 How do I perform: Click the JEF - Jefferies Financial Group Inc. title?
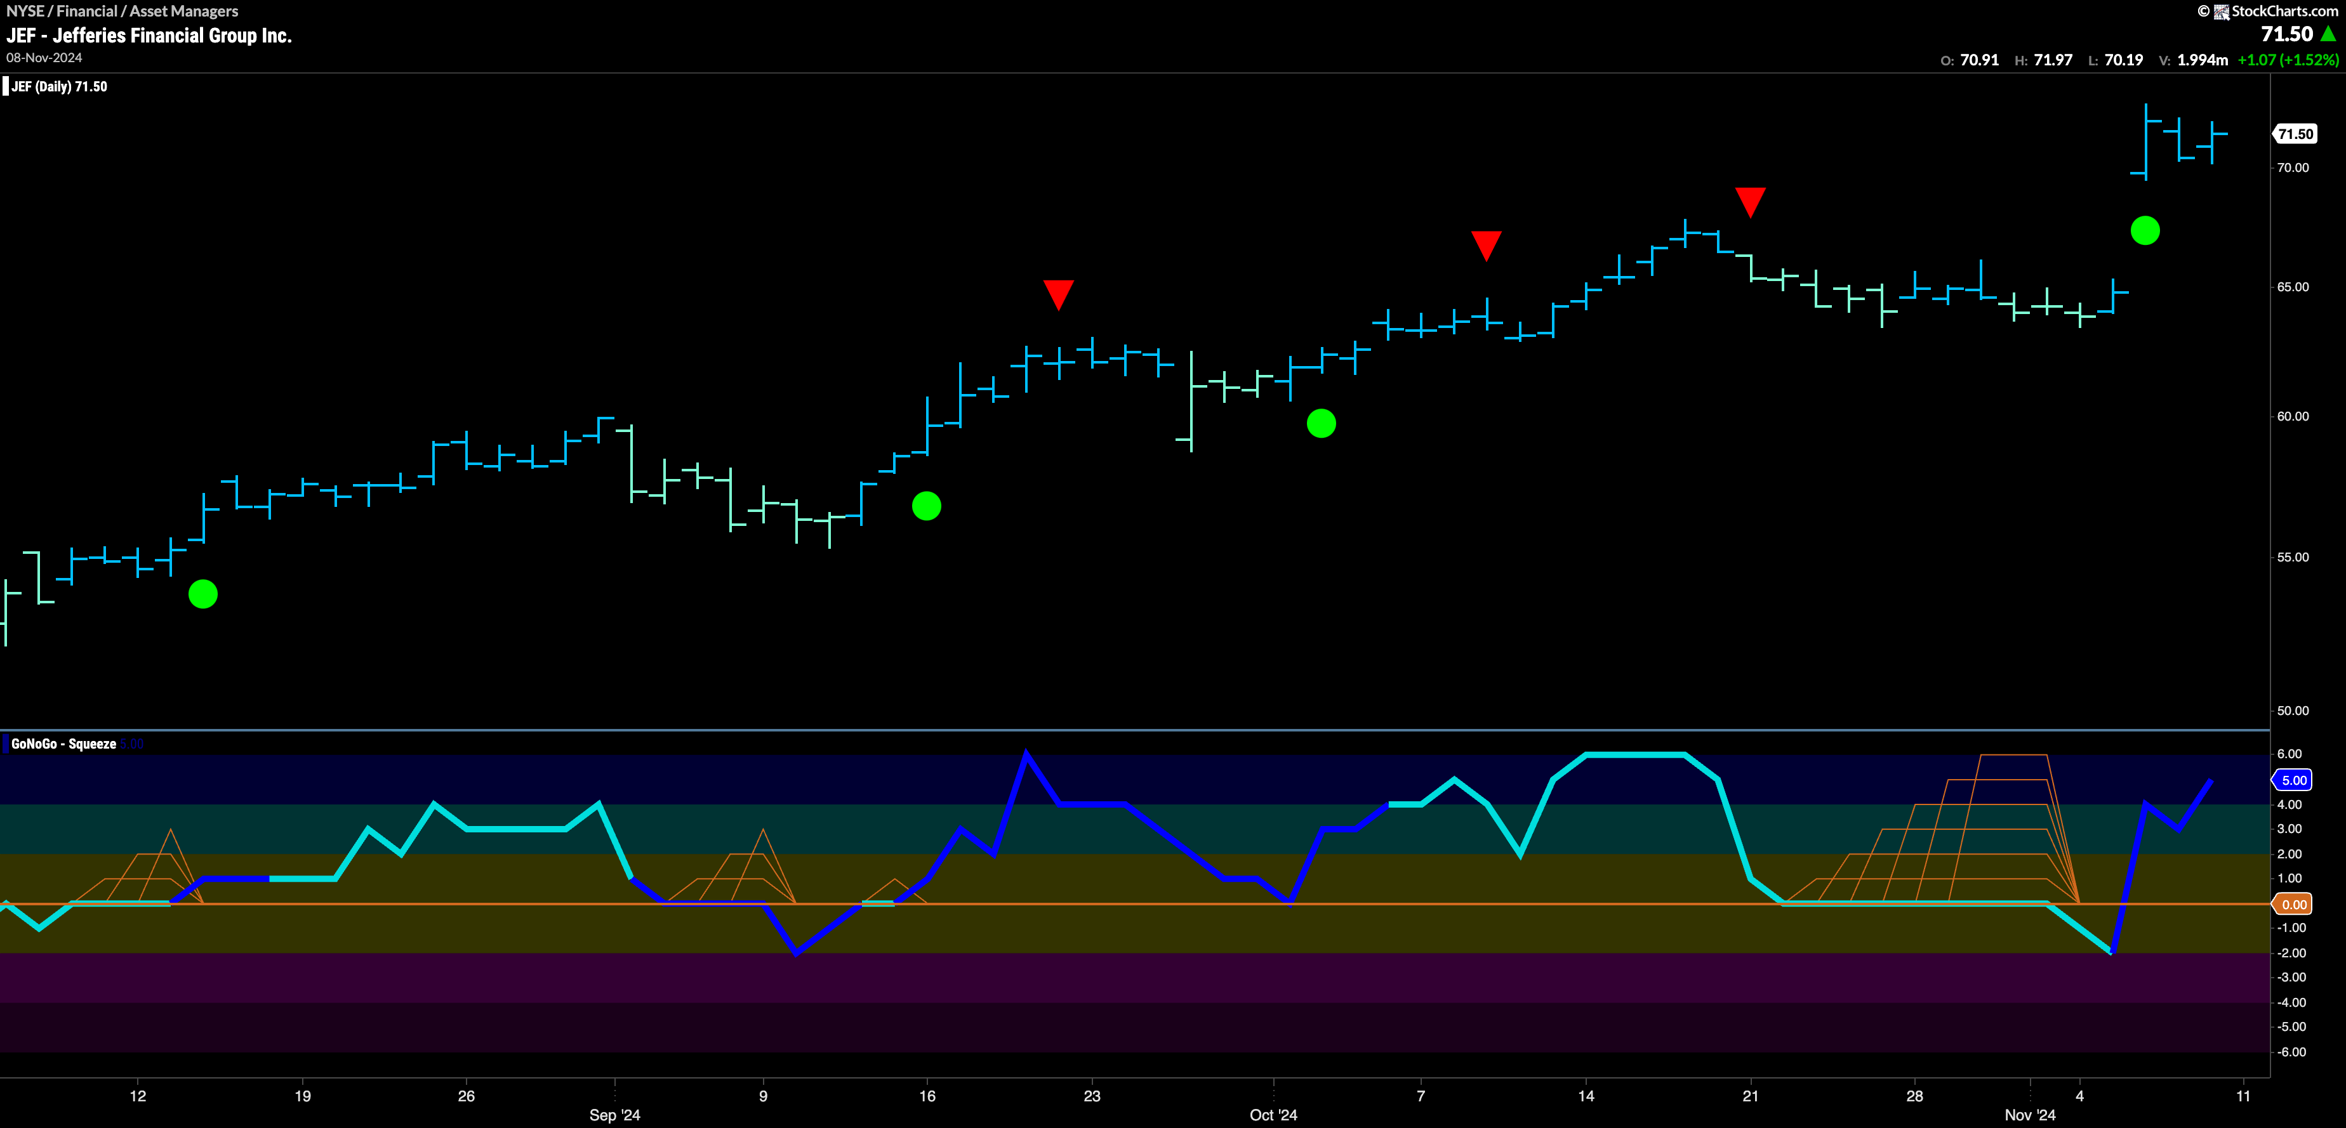coord(149,36)
